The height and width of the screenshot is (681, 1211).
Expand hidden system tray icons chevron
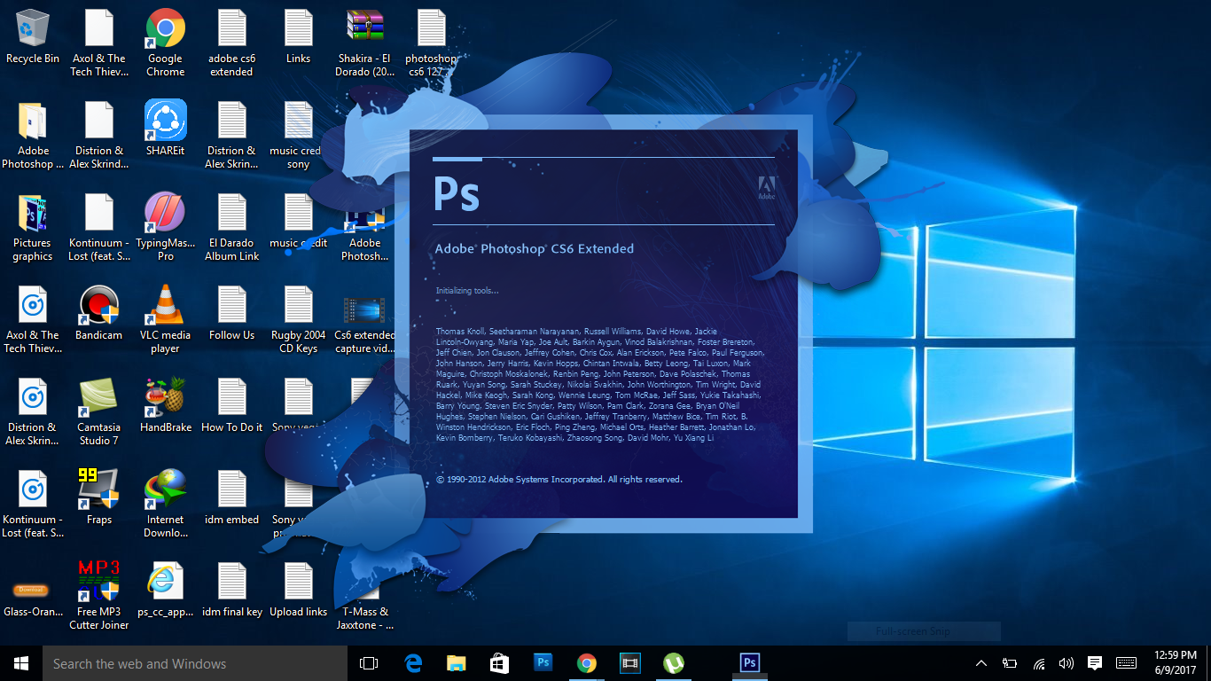point(981,663)
